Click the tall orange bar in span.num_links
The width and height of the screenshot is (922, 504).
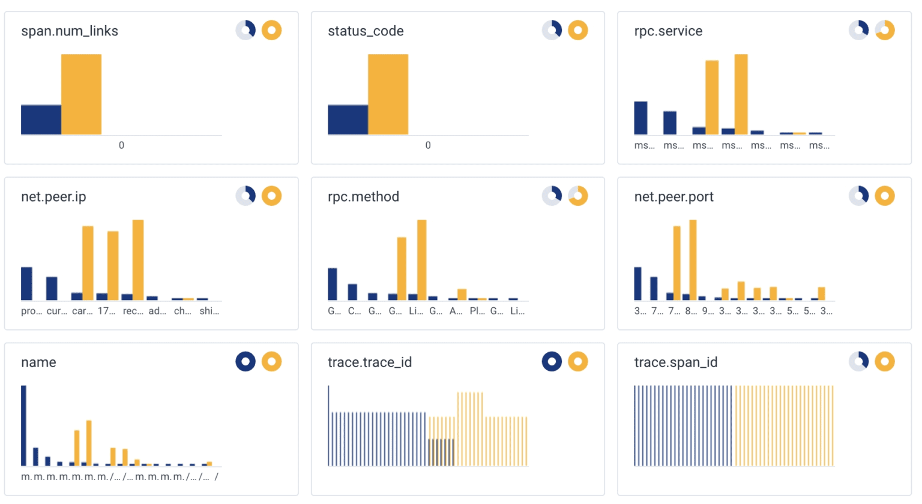81,94
